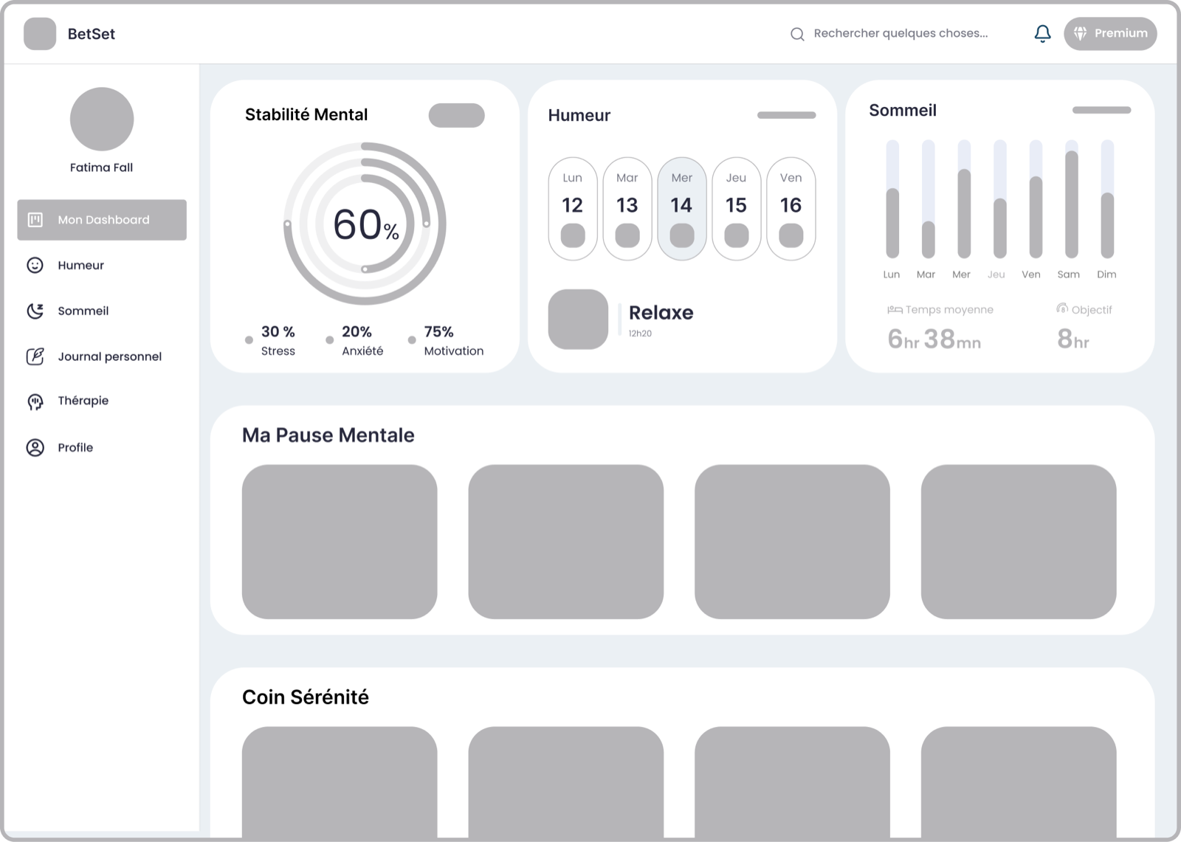
Task: Click the Lun sleep bar
Action: (892, 199)
